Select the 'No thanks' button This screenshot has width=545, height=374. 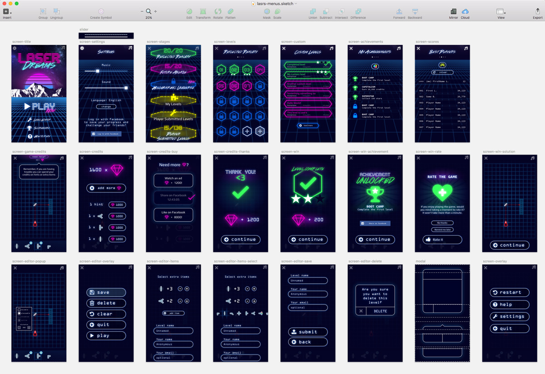[x=442, y=223]
